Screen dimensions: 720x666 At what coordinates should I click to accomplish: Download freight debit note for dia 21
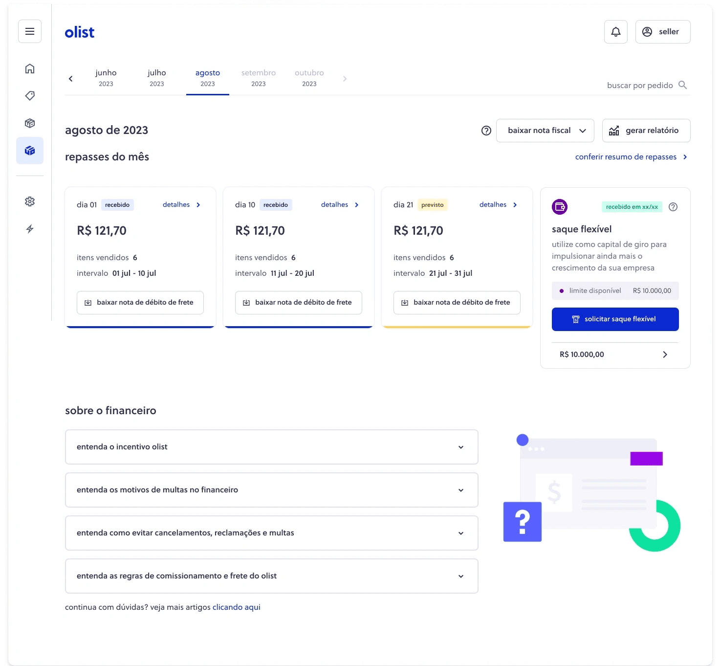click(457, 303)
